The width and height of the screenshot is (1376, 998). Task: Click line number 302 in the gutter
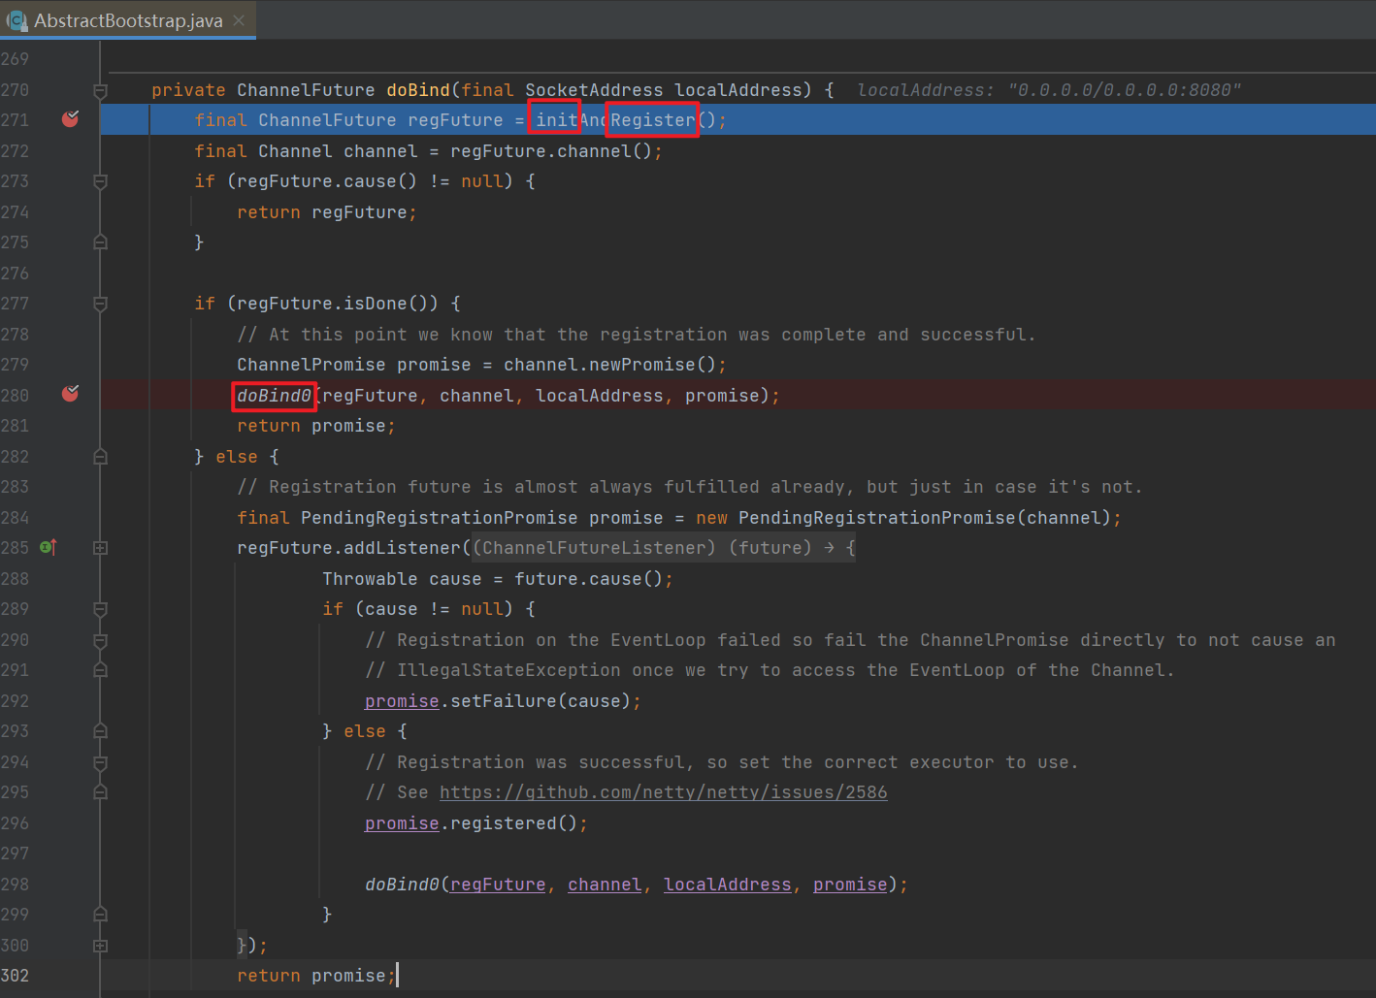tap(15, 976)
